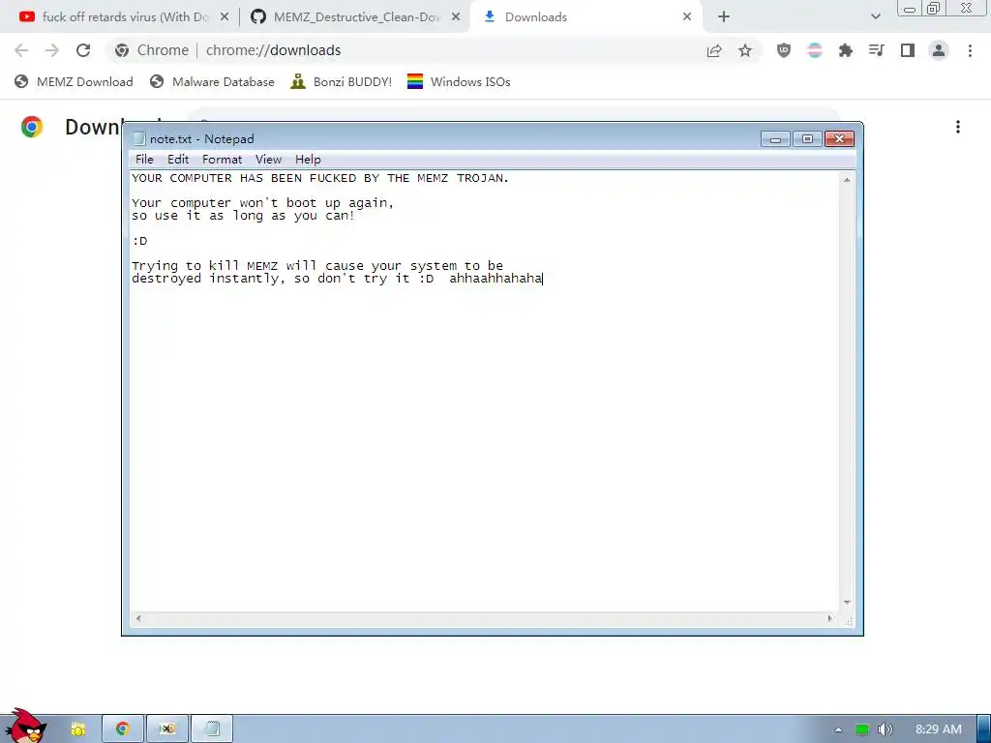Reload the downloads page

(x=83, y=50)
